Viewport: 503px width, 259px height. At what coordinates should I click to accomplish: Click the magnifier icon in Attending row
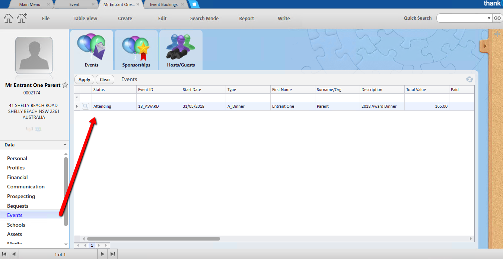pyautogui.click(x=86, y=106)
